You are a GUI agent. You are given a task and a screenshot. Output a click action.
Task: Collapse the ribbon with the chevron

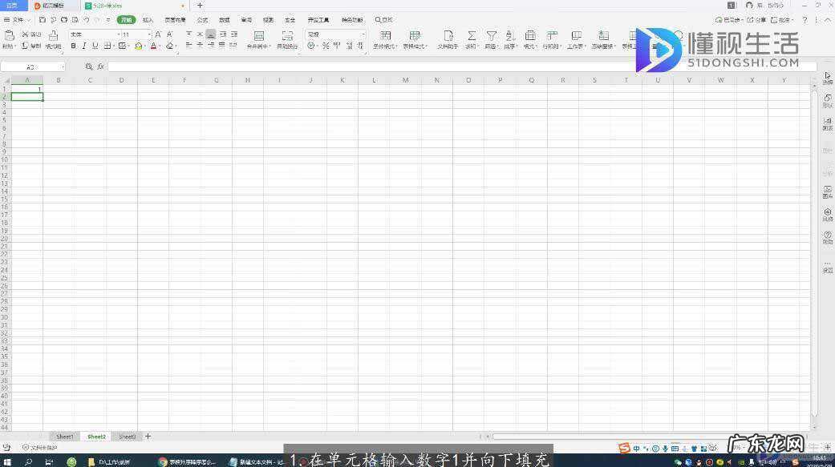point(828,20)
